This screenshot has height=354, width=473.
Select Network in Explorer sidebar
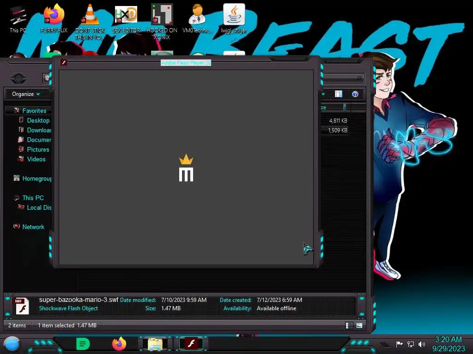coord(29,227)
